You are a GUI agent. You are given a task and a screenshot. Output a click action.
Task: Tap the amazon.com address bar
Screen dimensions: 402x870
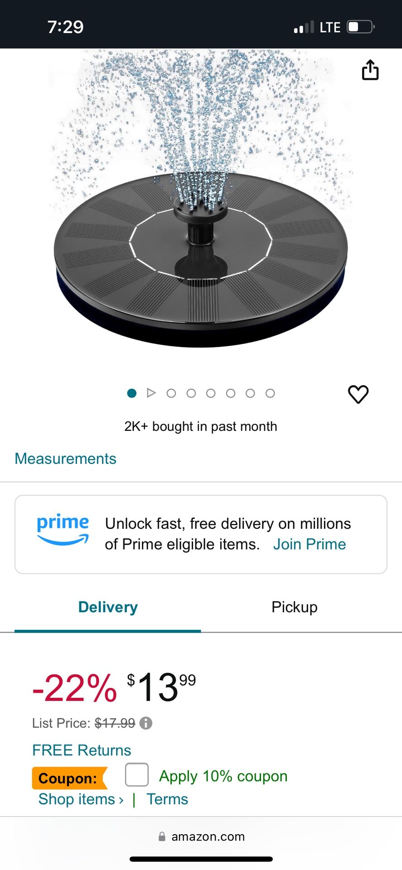tap(208, 836)
